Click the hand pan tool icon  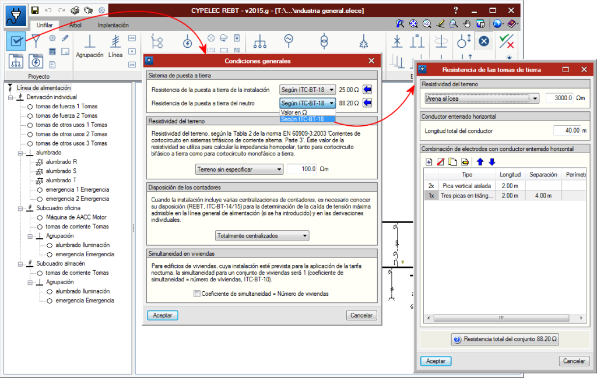[467, 24]
